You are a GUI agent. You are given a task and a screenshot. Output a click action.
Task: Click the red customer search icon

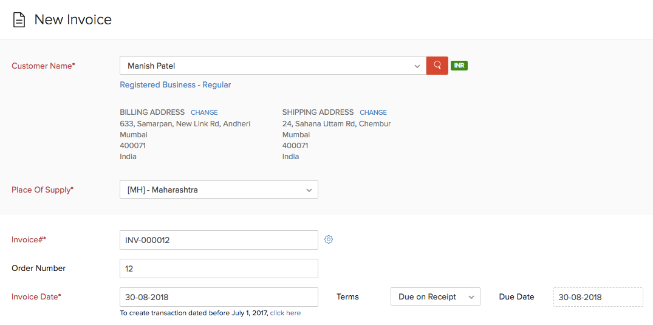(x=437, y=66)
